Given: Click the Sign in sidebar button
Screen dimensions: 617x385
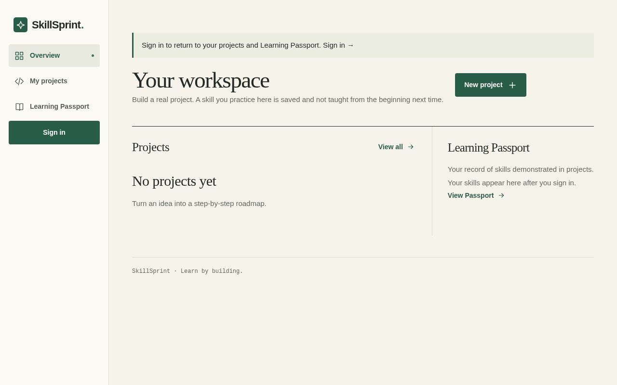Looking at the screenshot, I should coord(54,132).
